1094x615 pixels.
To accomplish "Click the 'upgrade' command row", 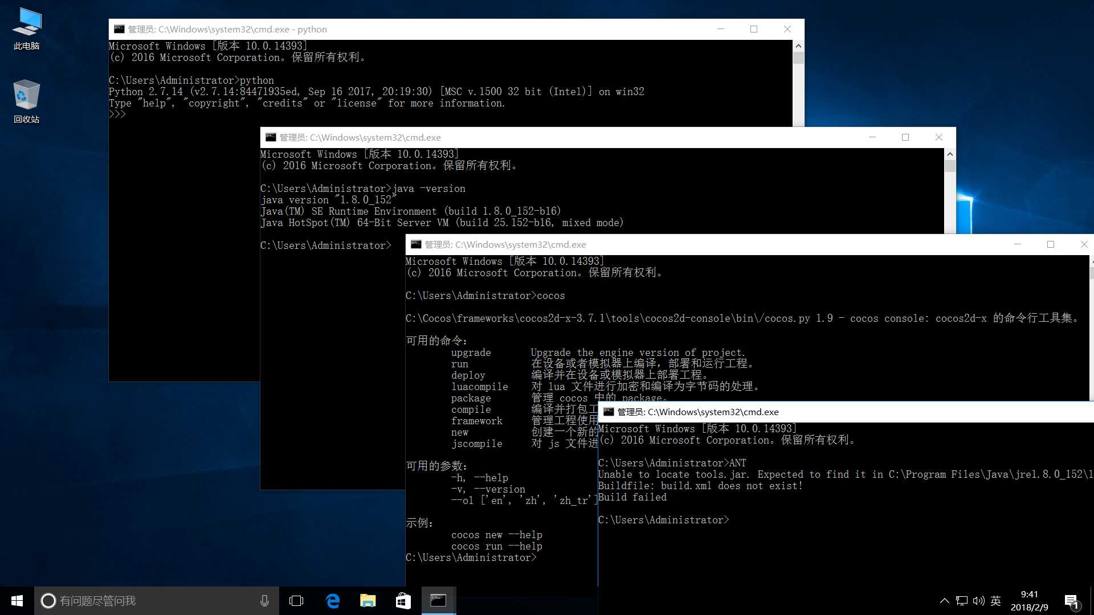I will [598, 352].
